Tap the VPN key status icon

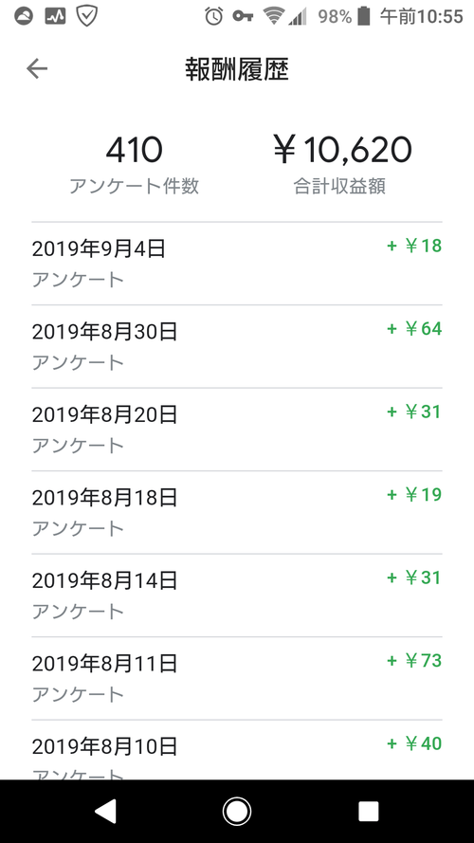243,16
